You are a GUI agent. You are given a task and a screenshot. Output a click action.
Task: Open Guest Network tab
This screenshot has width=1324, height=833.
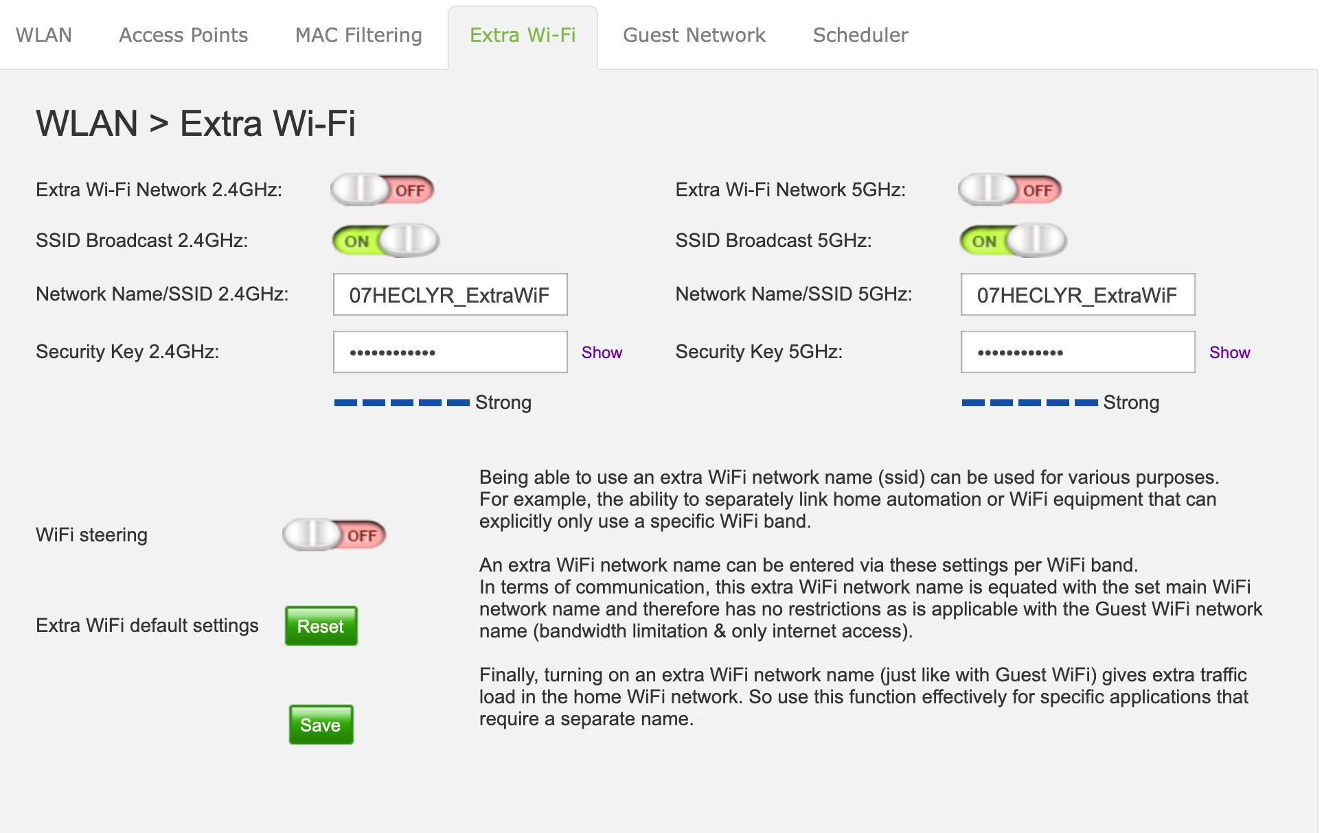coord(694,35)
